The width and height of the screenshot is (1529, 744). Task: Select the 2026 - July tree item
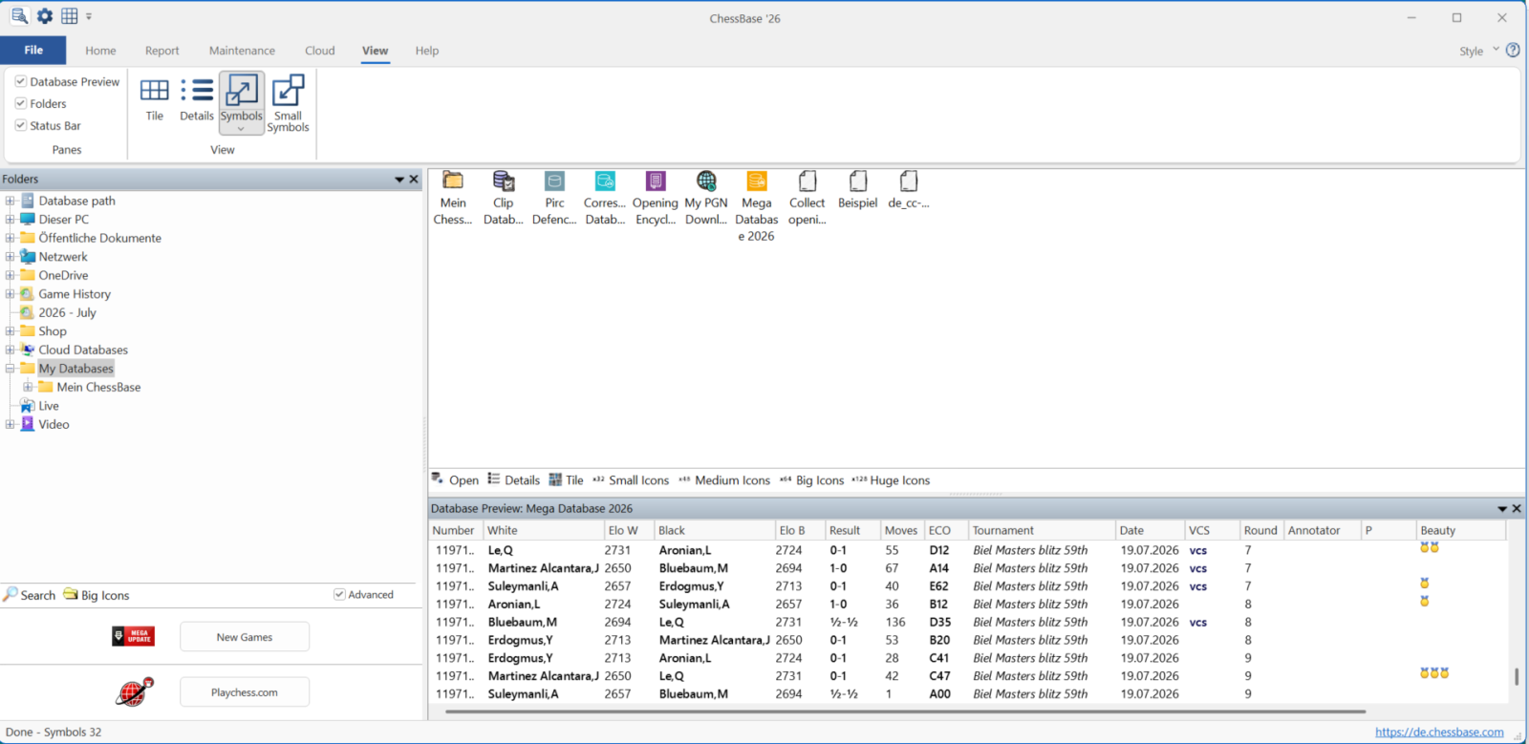click(x=67, y=312)
